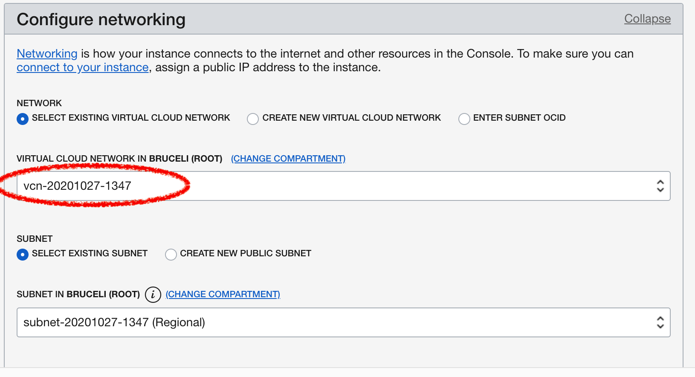Click the Configure networking heading
This screenshot has height=377, width=695.
101,20
